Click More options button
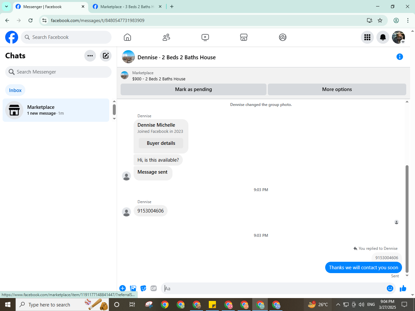This screenshot has width=415, height=311. tap(337, 89)
